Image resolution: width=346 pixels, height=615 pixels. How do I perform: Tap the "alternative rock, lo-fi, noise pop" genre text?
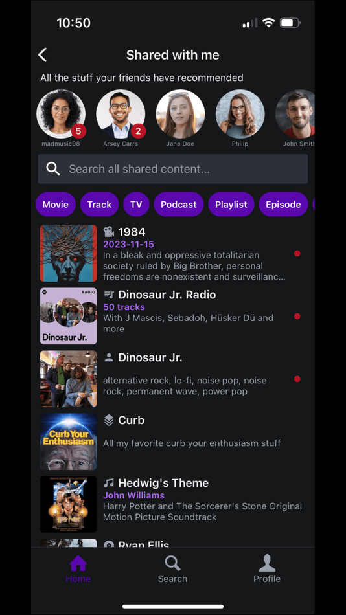coord(185,386)
